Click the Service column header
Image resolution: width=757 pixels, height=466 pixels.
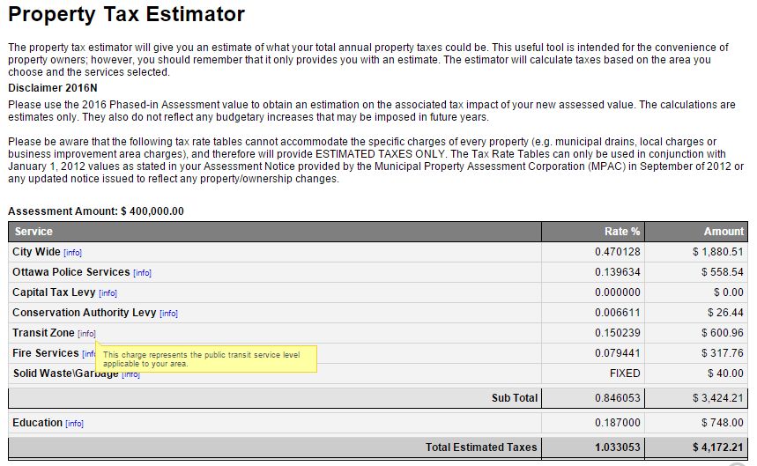click(33, 232)
